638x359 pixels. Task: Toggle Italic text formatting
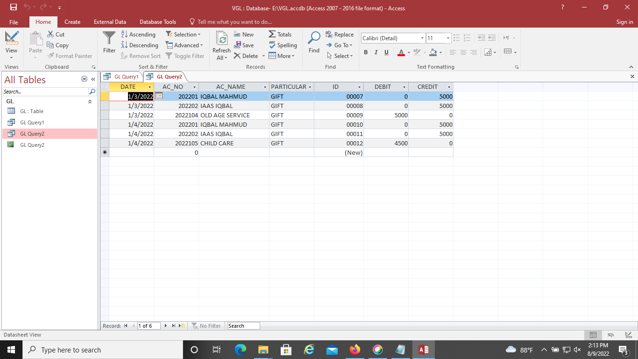pos(376,52)
